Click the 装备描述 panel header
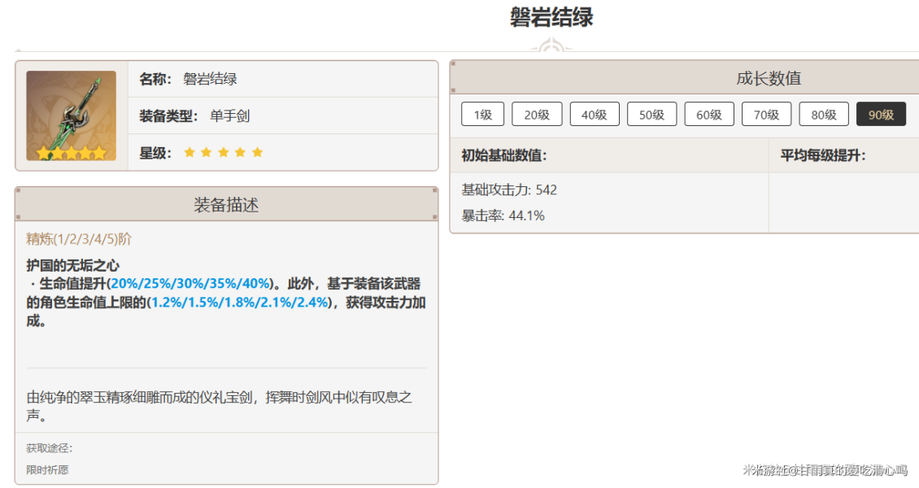Screen dimensions: 919x488 (226, 205)
